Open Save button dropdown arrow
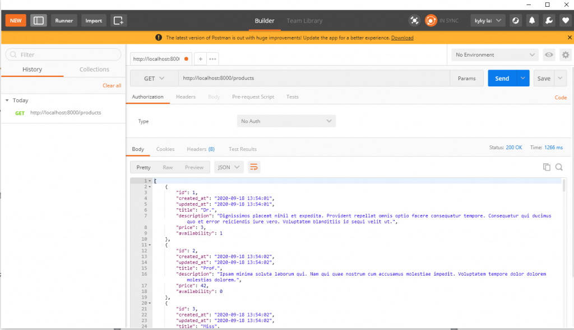 point(560,78)
